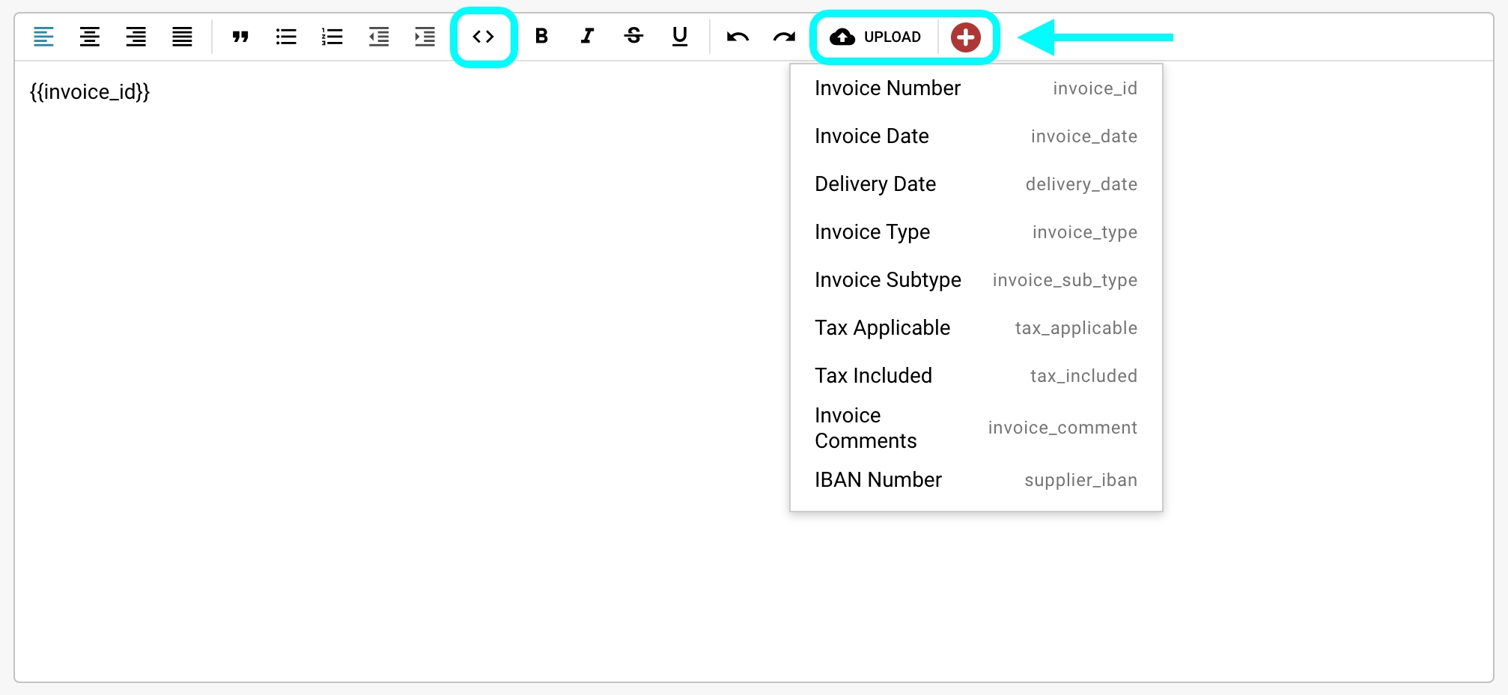Justify the text alignment

point(182,37)
